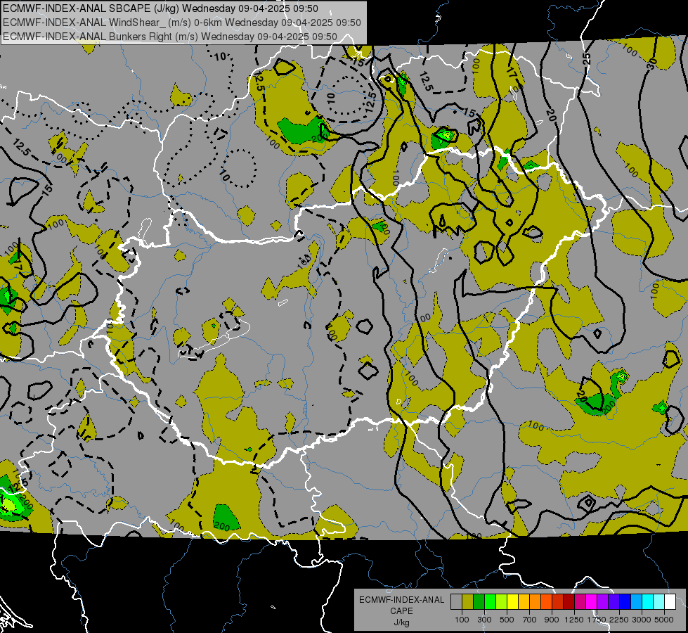
Task: Pick the lime yellow-green legend swatch
Action: point(502,601)
